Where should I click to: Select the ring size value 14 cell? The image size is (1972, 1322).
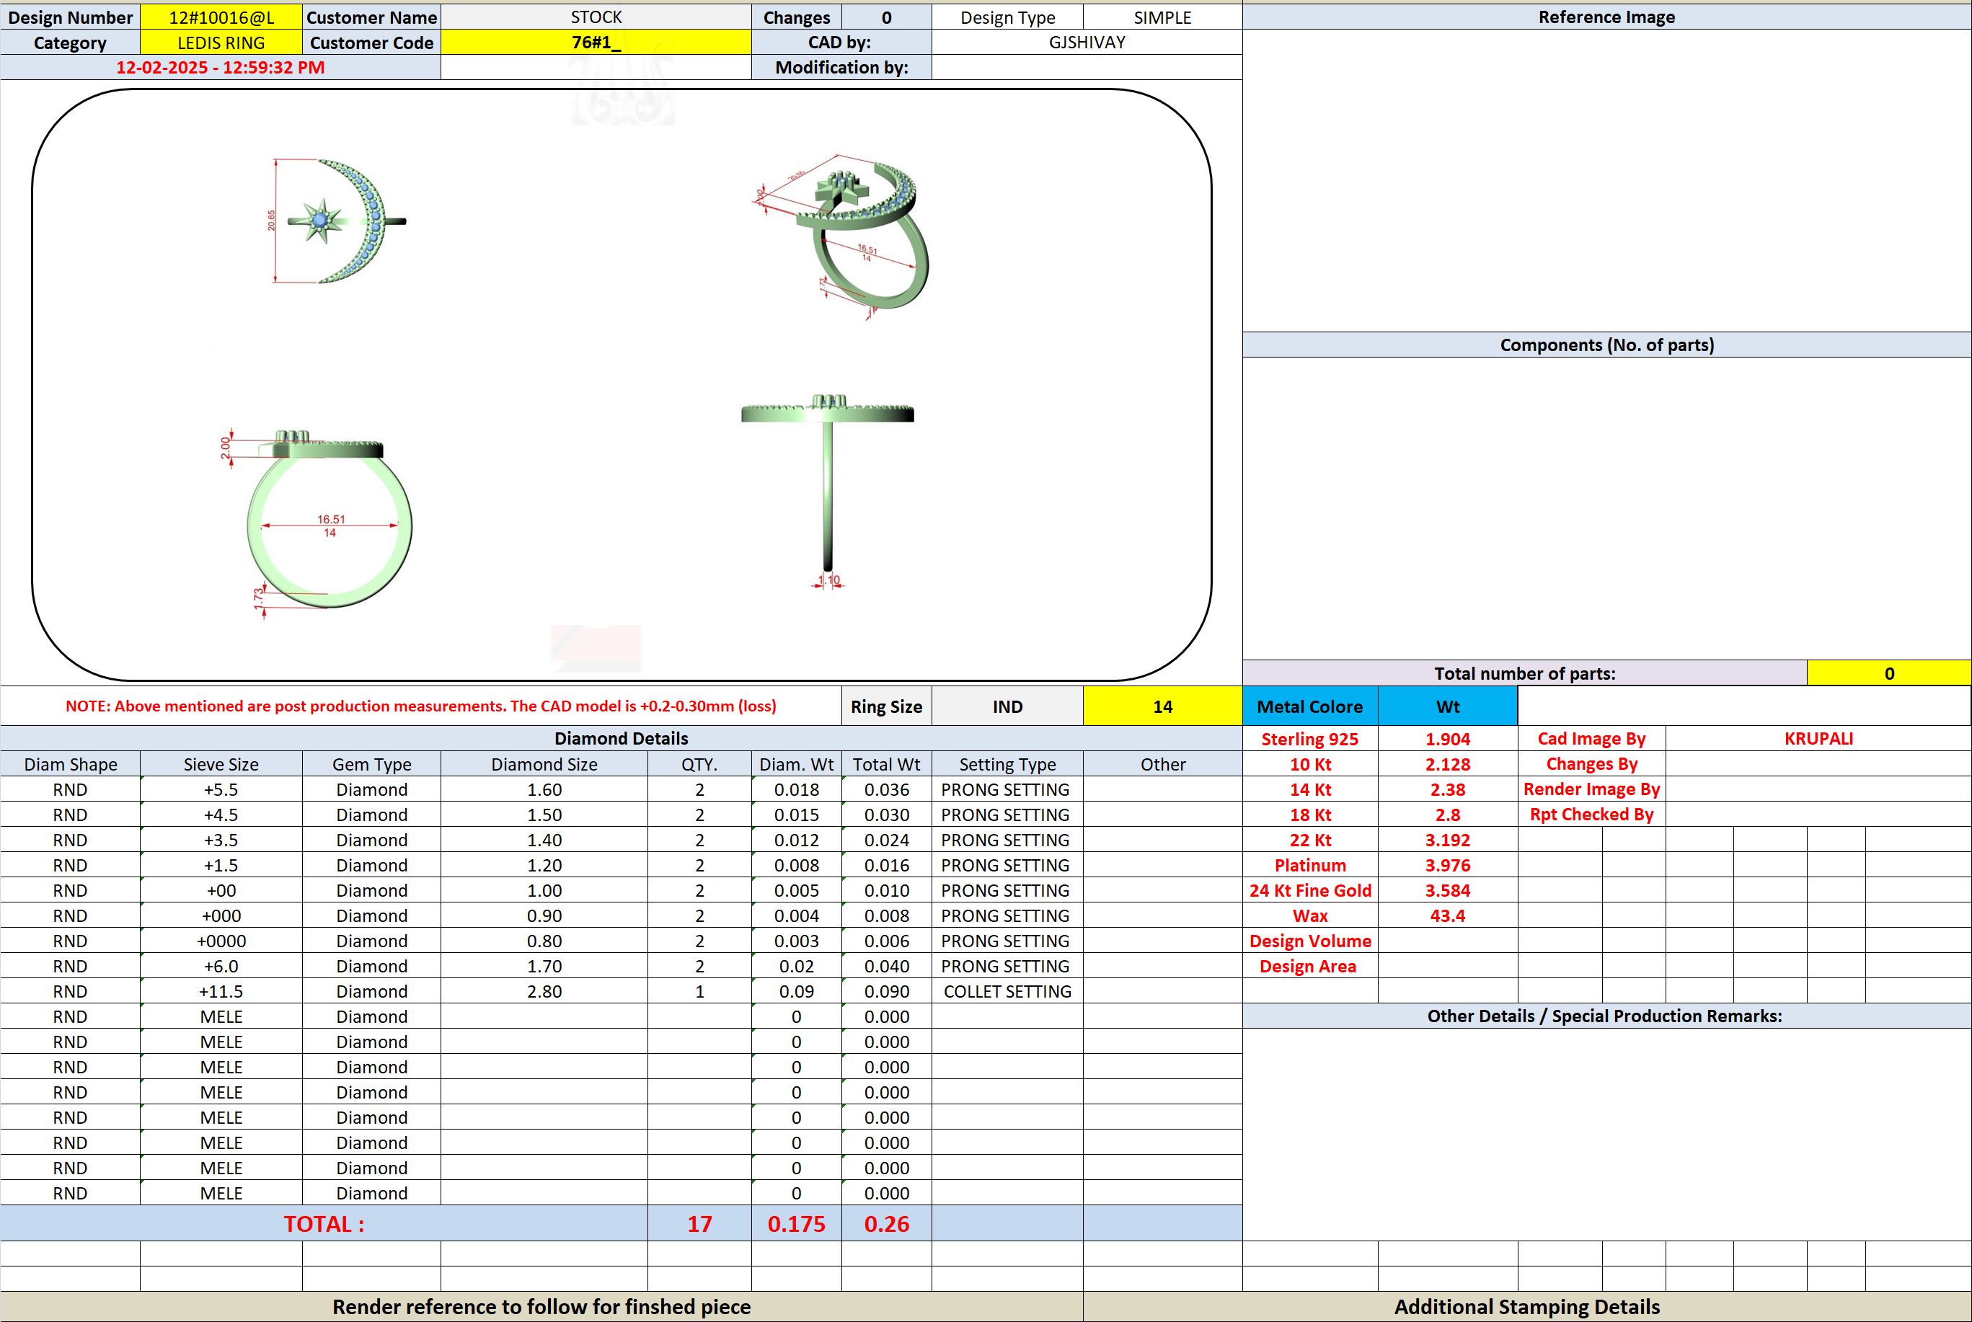tap(1162, 706)
